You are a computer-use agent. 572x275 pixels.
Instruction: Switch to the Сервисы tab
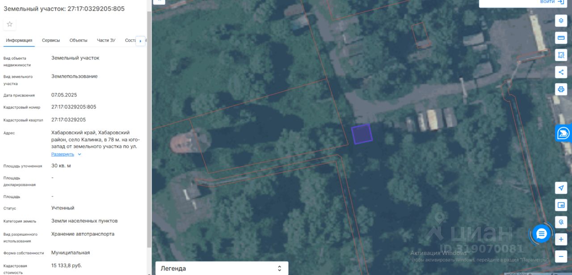[51, 40]
